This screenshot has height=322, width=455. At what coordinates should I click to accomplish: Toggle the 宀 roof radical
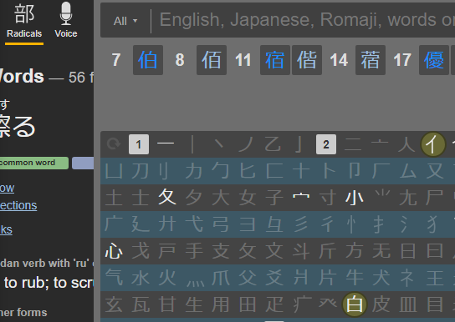coord(301,198)
